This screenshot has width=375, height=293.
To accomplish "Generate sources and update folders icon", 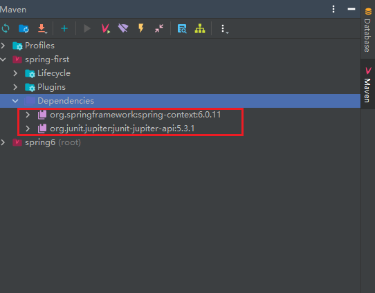I will tap(24, 28).
